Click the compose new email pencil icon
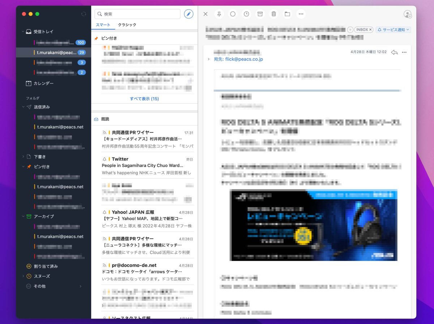 tap(188, 14)
